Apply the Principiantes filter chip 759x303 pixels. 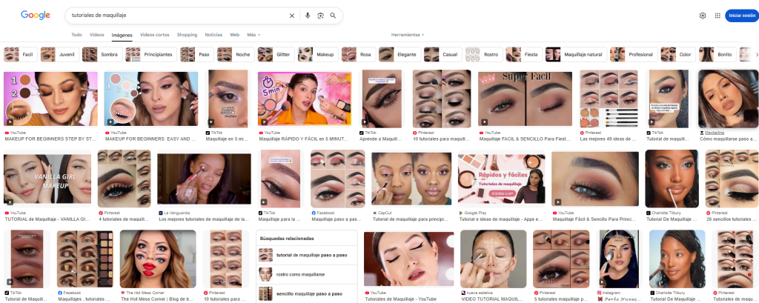[150, 55]
